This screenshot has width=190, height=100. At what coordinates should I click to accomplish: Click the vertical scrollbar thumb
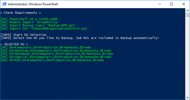coord(187,15)
